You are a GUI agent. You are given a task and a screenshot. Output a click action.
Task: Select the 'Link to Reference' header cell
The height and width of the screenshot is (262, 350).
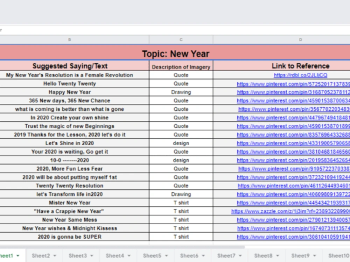coord(282,66)
